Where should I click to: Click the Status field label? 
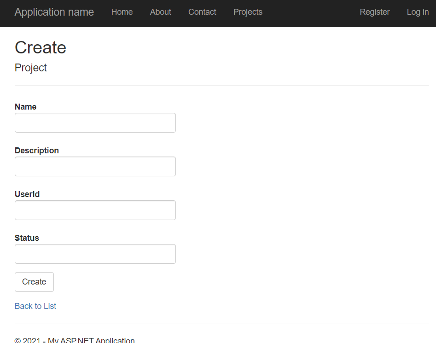click(27, 238)
